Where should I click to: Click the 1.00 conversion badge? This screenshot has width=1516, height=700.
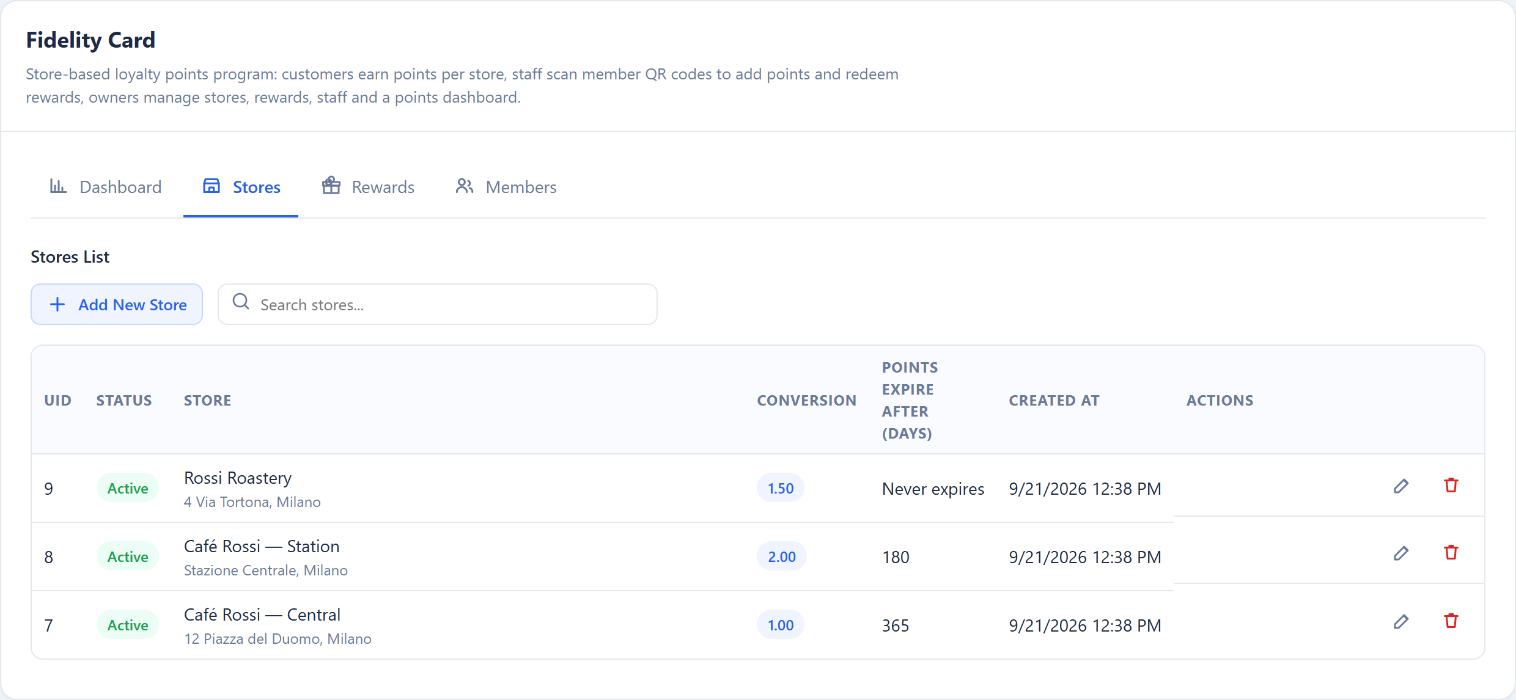point(781,625)
